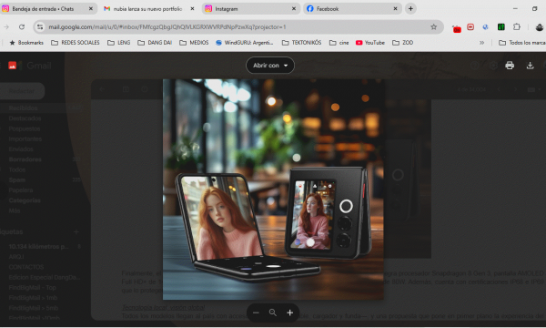Open the Extensions puzzle icon
The image size is (546, 328).
[x=516, y=26]
